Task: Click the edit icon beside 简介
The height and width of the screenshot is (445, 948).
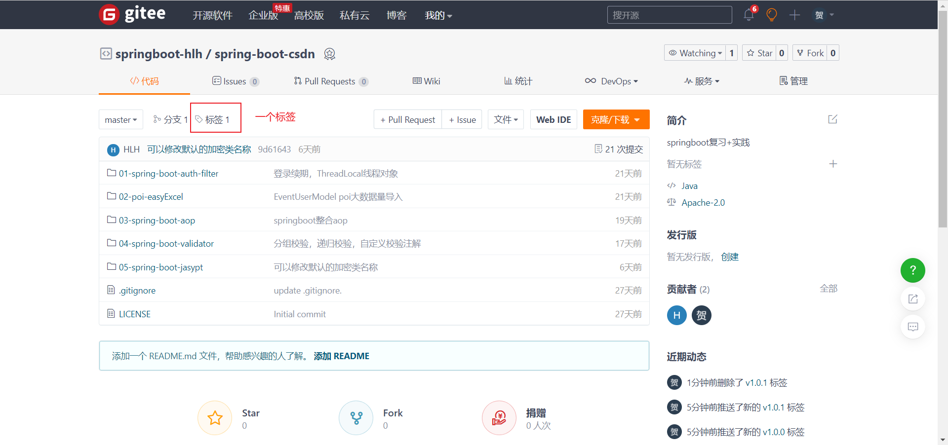Action: coord(832,119)
